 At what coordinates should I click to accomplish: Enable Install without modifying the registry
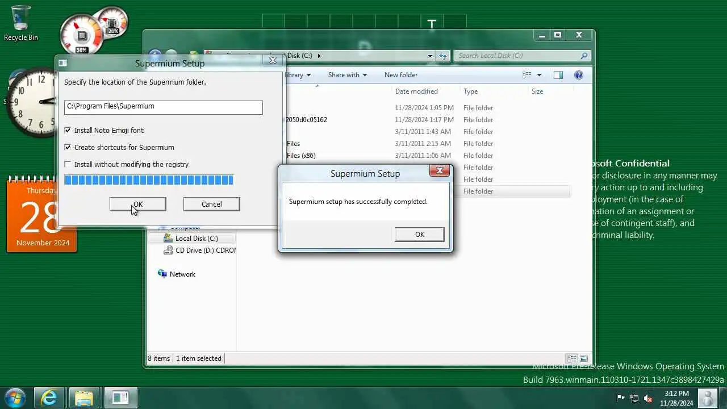[68, 164]
